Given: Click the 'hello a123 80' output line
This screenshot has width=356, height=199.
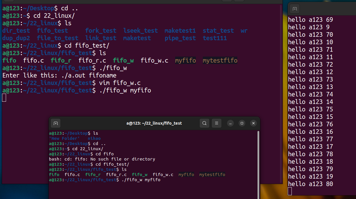Looking at the screenshot, I should pos(310,184).
